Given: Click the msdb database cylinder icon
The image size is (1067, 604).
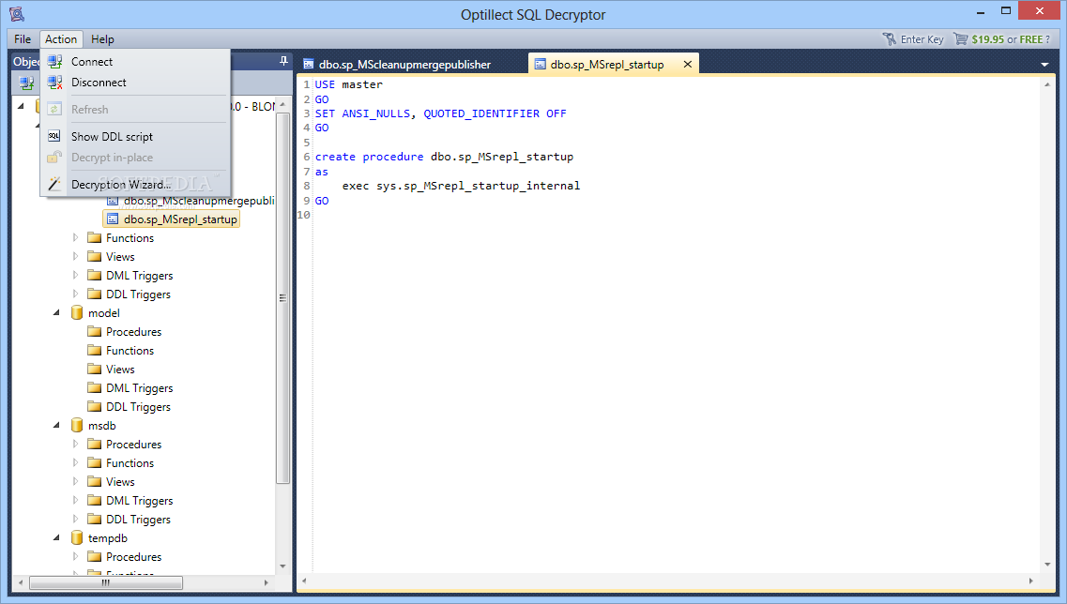Looking at the screenshot, I should coord(77,425).
